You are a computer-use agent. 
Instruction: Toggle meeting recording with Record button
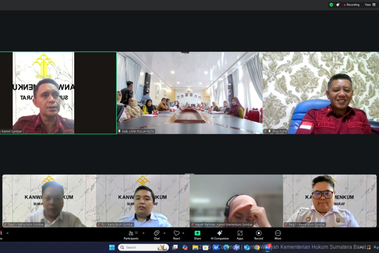259,234
